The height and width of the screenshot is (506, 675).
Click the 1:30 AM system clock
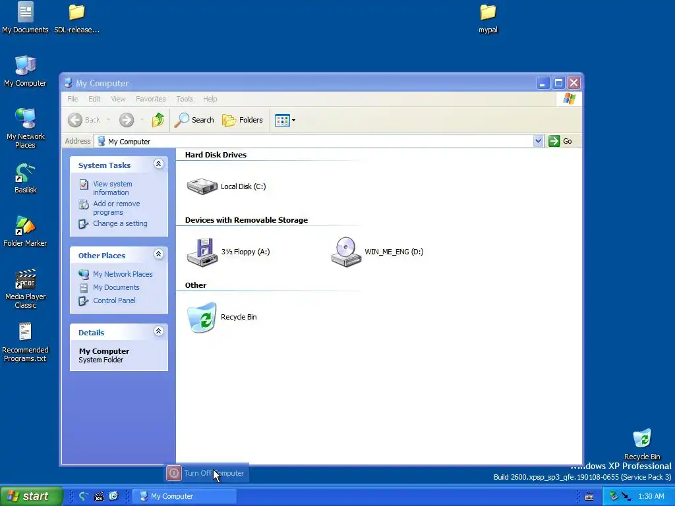651,496
